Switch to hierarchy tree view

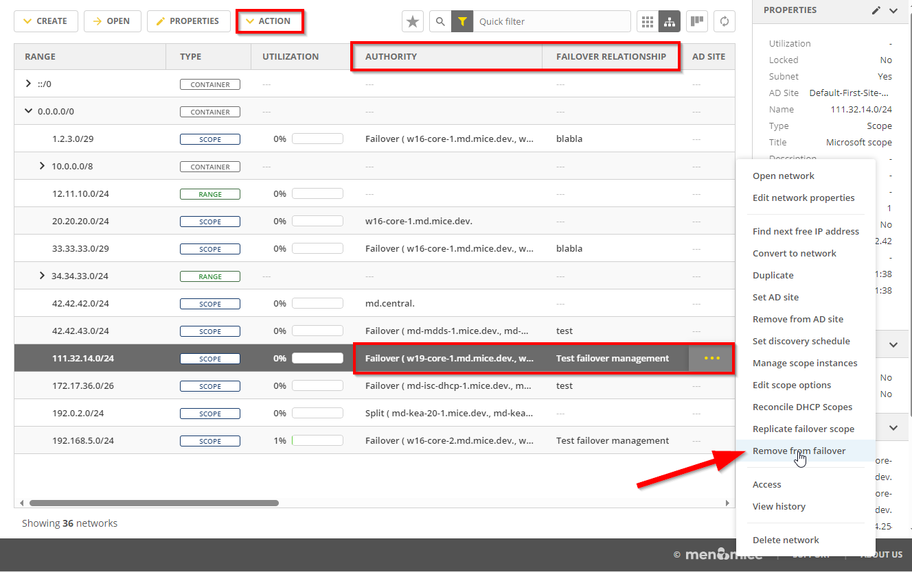[x=669, y=21]
